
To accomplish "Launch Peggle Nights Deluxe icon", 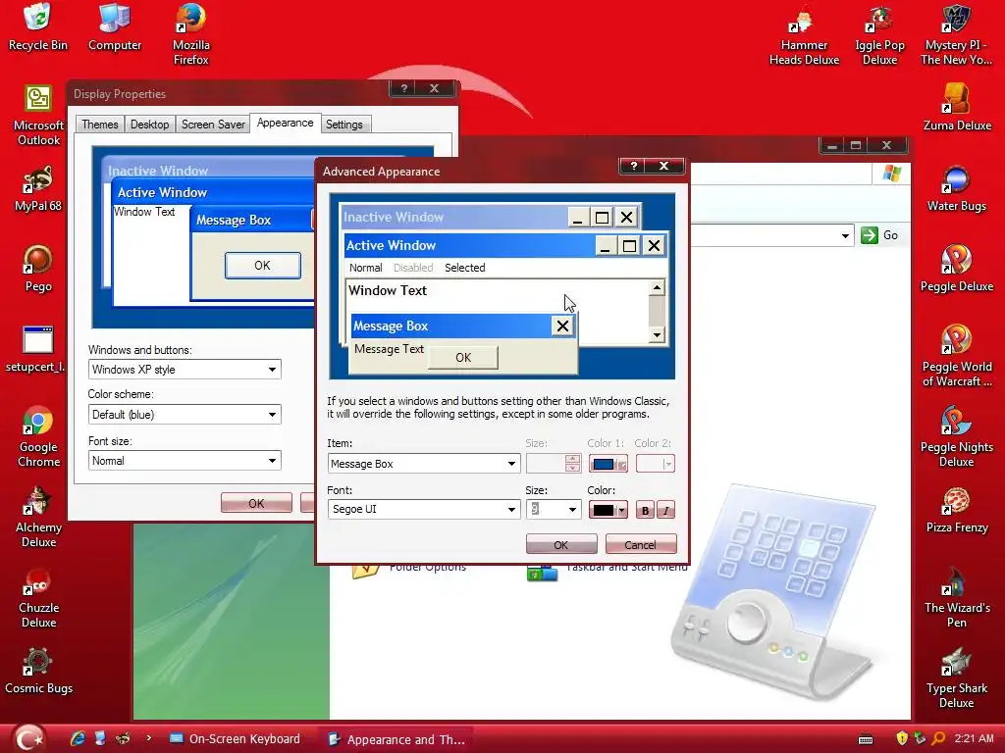I will point(956,436).
